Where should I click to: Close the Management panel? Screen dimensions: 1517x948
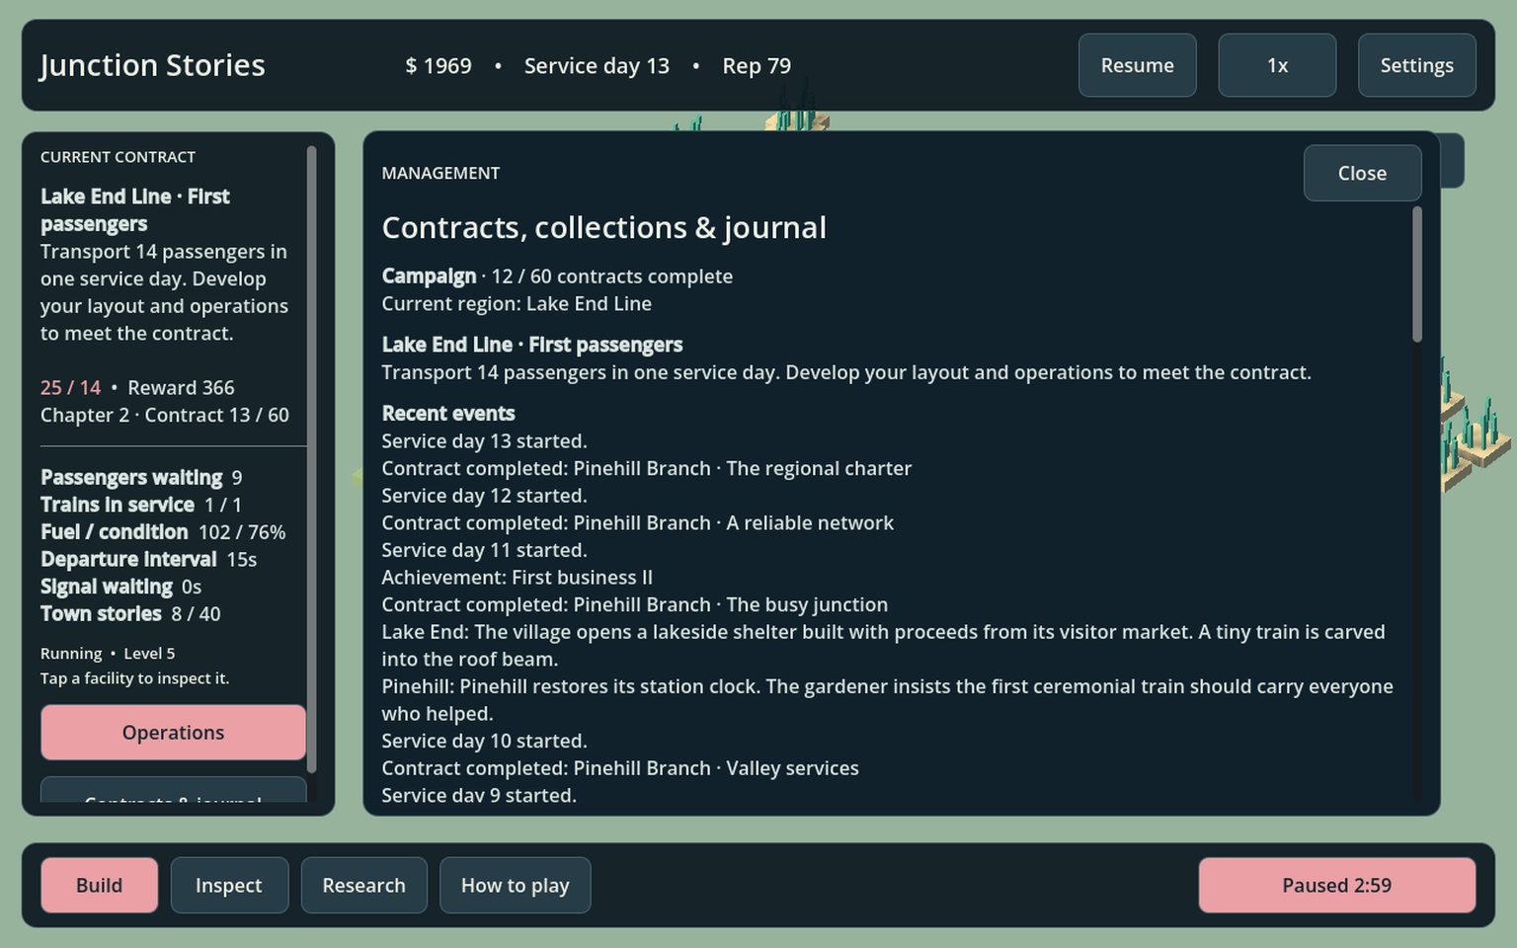(1362, 173)
